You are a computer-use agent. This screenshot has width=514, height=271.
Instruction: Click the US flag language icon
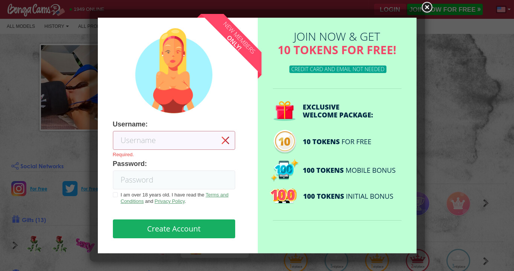pyautogui.click(x=501, y=9)
